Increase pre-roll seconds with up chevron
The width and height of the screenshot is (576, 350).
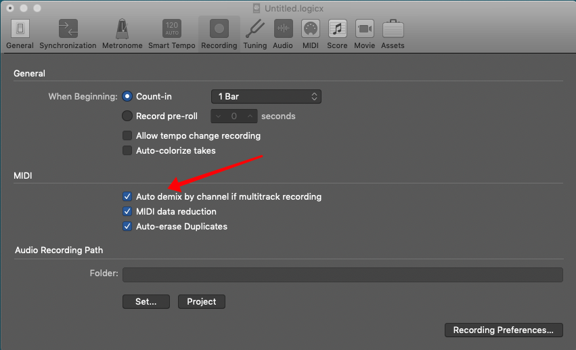(x=250, y=116)
